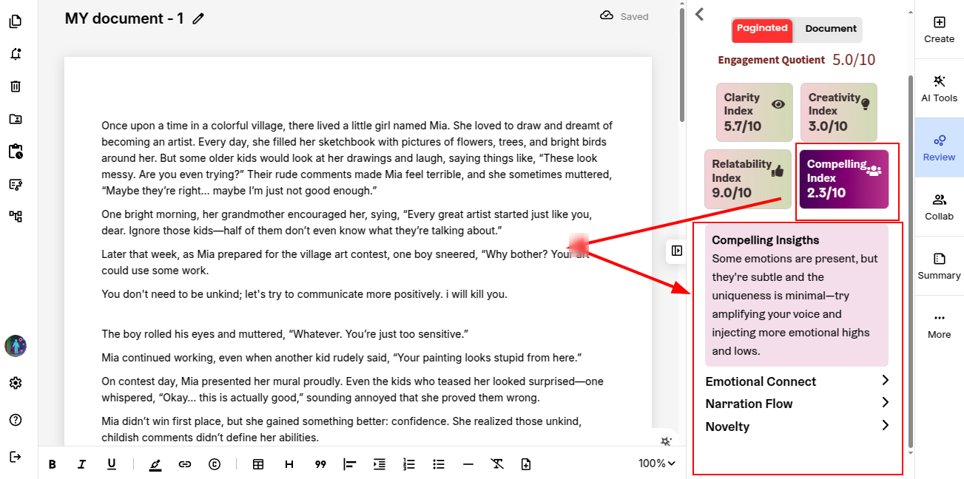The height and width of the screenshot is (479, 964).
Task: Click the Bold formatting icon
Action: [53, 464]
